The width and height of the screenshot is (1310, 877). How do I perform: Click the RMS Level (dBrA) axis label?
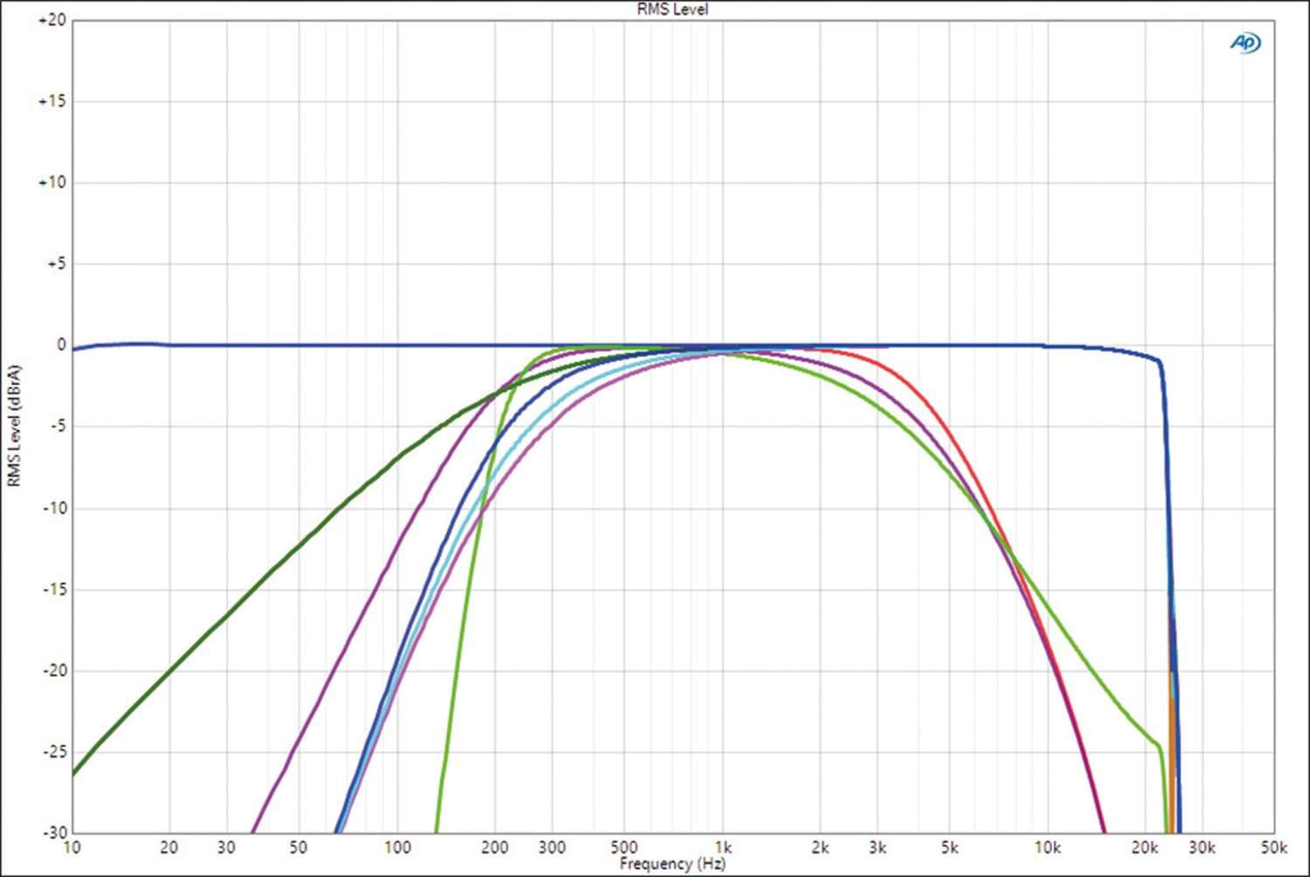click(13, 426)
